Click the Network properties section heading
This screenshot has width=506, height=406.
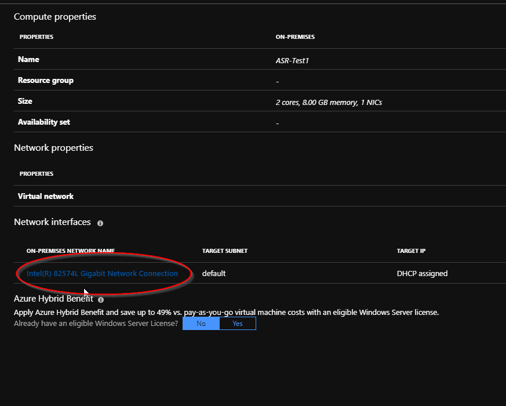[x=53, y=147]
